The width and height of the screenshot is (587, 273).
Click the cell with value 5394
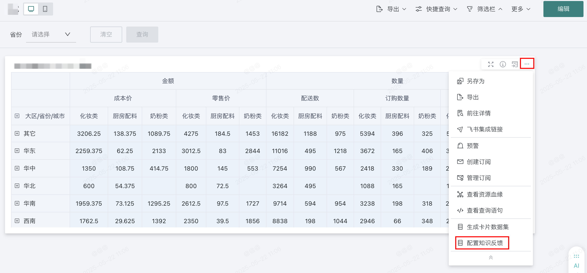pyautogui.click(x=367, y=133)
